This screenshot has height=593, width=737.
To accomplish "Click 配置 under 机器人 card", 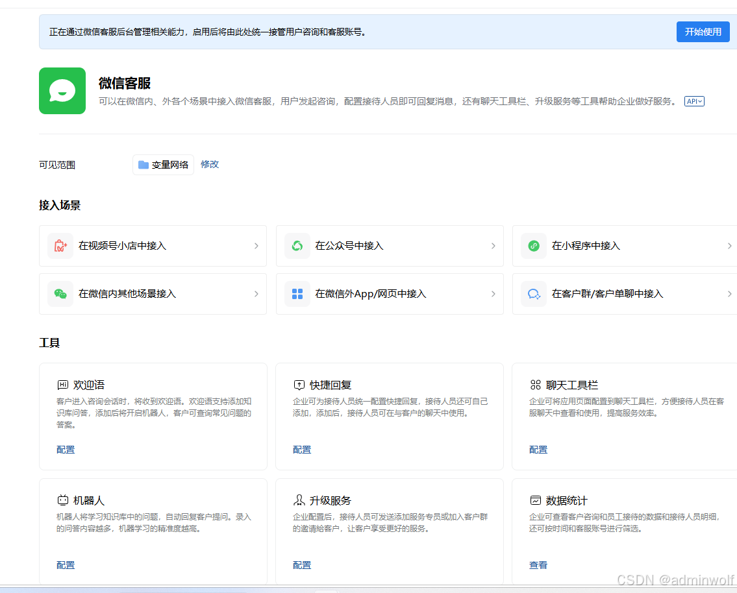I will (x=66, y=565).
